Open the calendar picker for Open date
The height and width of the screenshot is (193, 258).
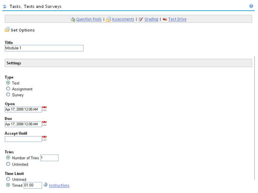44,108
